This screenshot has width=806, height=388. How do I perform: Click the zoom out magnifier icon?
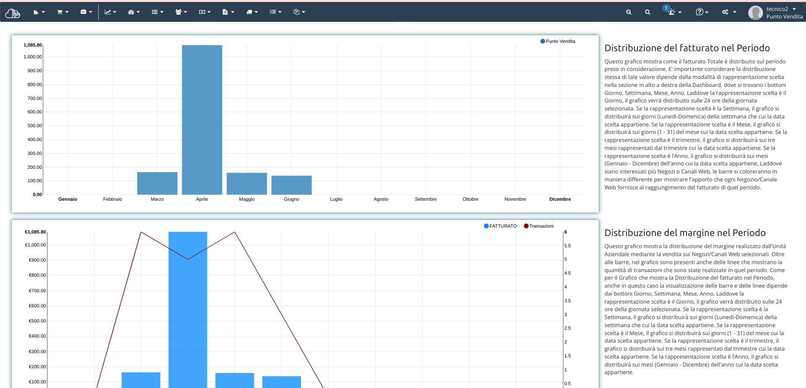coord(629,12)
